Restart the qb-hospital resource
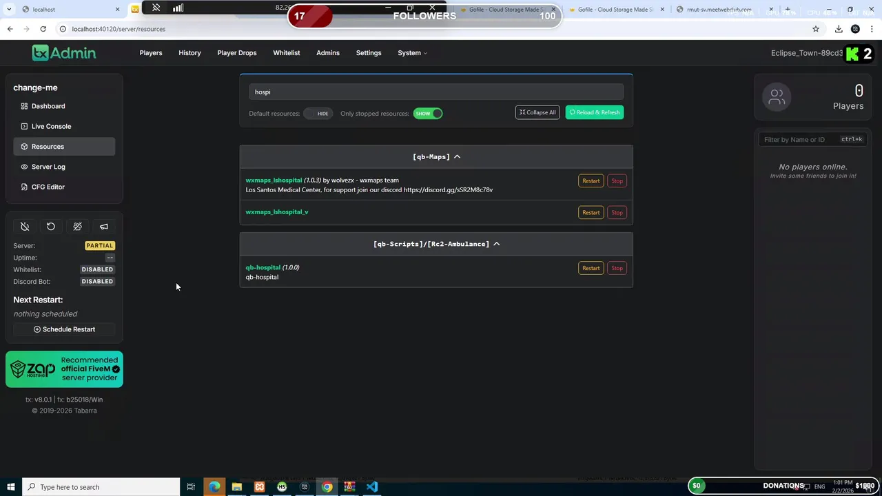 [x=591, y=268]
